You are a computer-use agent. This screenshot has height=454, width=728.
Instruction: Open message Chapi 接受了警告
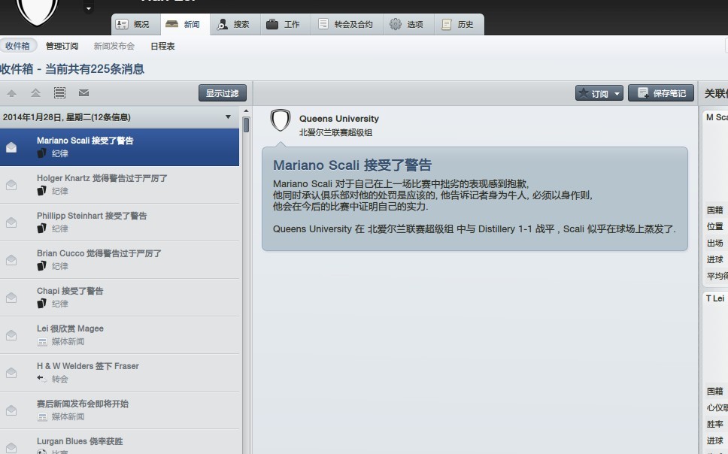click(120, 298)
